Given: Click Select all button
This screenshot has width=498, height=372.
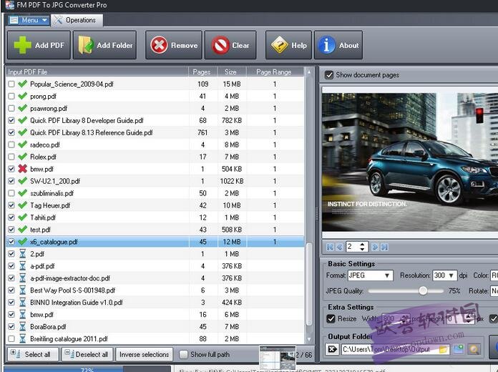Looking at the screenshot, I should (x=33, y=354).
